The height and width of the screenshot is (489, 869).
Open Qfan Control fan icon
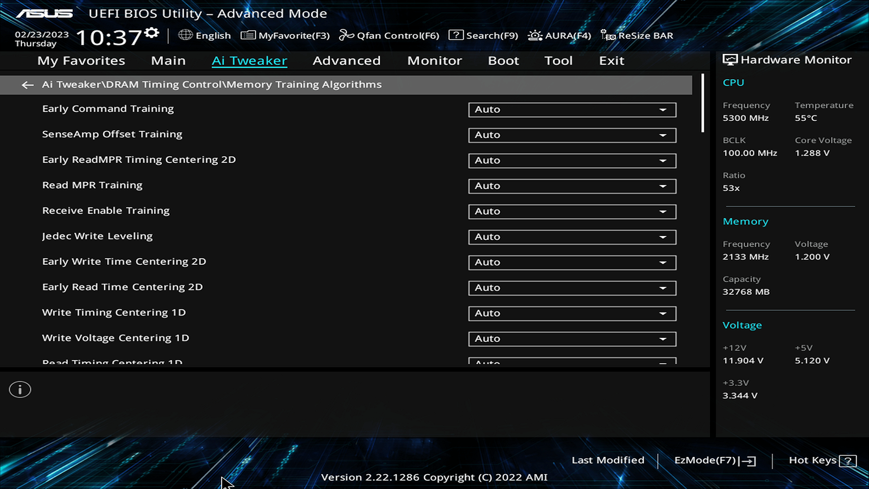pos(346,35)
